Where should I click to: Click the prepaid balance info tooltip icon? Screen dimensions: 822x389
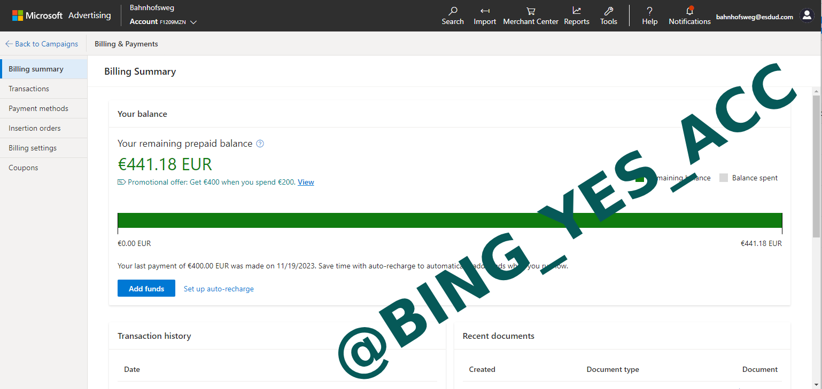click(x=260, y=144)
